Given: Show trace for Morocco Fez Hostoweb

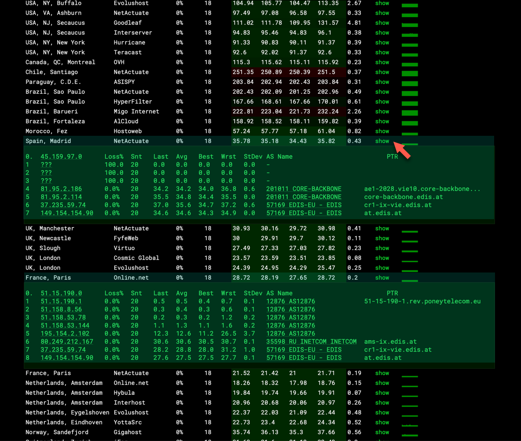Looking at the screenshot, I should pos(382,131).
